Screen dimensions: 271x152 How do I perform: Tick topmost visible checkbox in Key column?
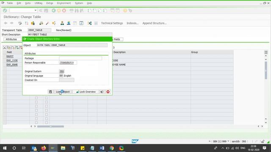click(x=36, y=98)
